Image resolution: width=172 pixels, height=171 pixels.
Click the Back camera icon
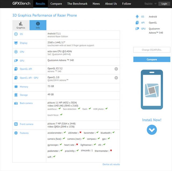click(16, 103)
